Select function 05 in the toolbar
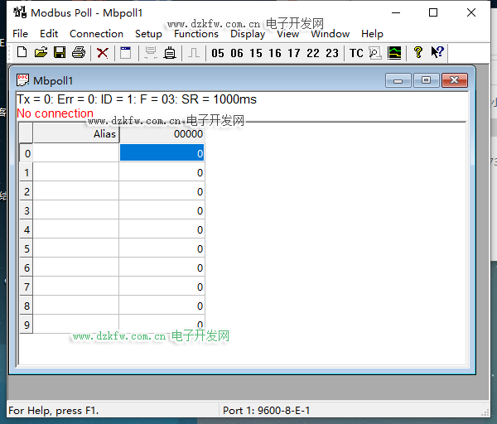This screenshot has width=497, height=424. [x=218, y=53]
